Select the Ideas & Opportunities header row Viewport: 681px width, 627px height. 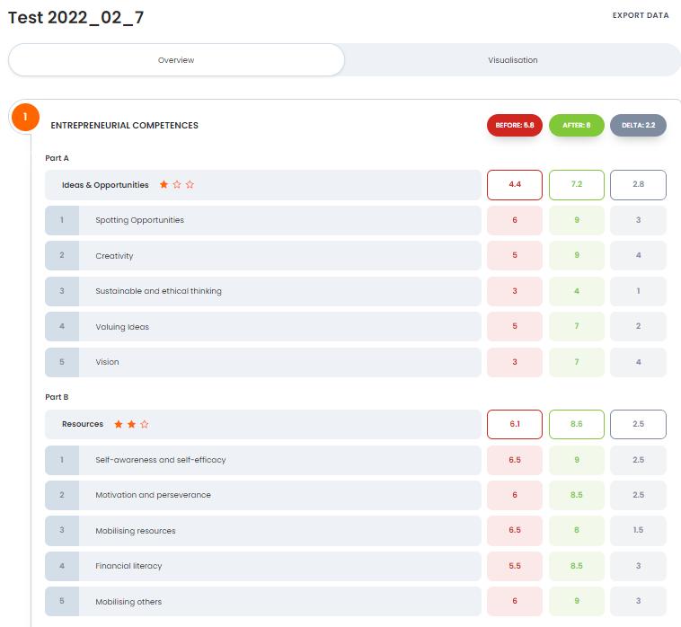pyautogui.click(x=262, y=185)
